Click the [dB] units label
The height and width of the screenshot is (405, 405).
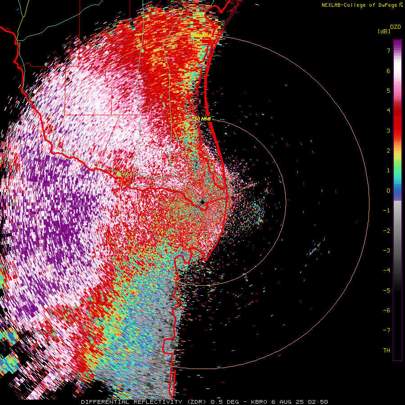point(384,31)
